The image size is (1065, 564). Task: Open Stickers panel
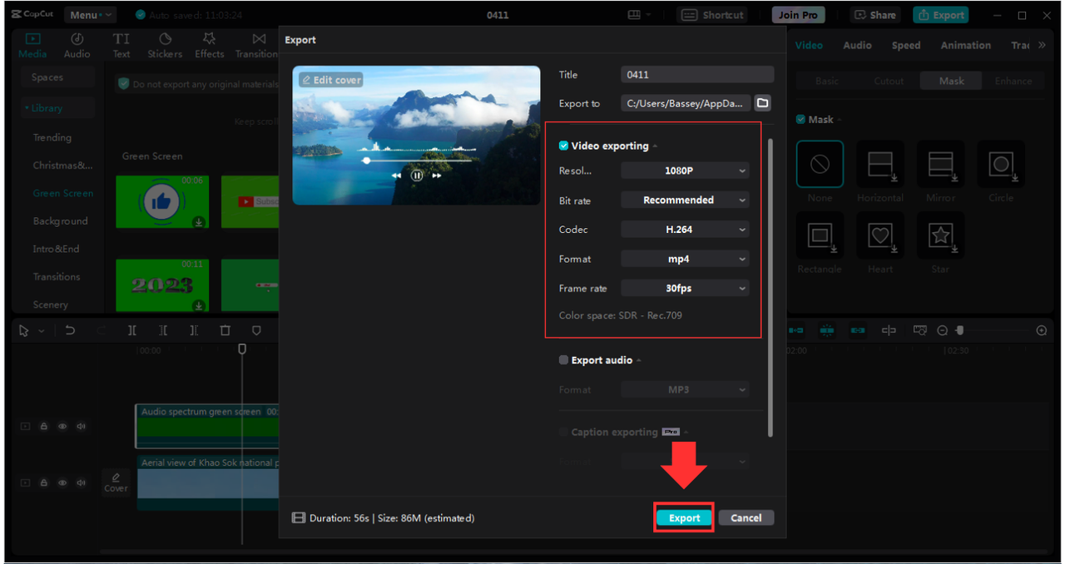pos(165,45)
